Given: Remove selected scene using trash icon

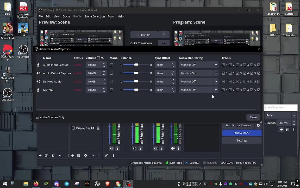Looking at the screenshot, I should tap(46, 155).
